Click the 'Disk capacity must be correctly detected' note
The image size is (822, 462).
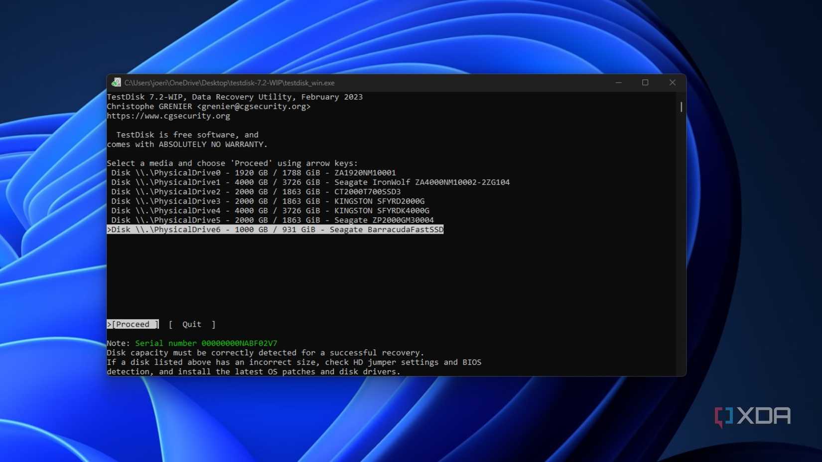[x=266, y=353]
